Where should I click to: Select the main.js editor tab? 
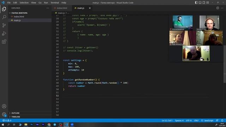tap(81, 8)
